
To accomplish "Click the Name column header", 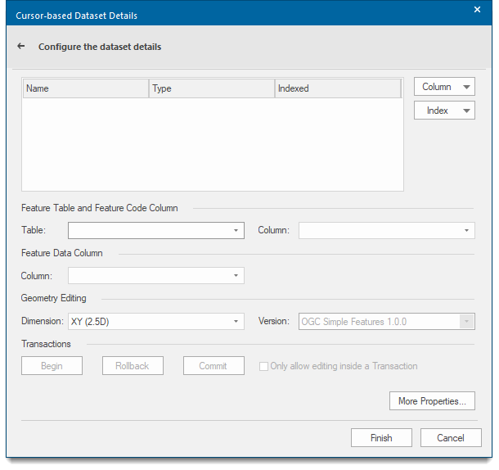I will [x=85, y=88].
